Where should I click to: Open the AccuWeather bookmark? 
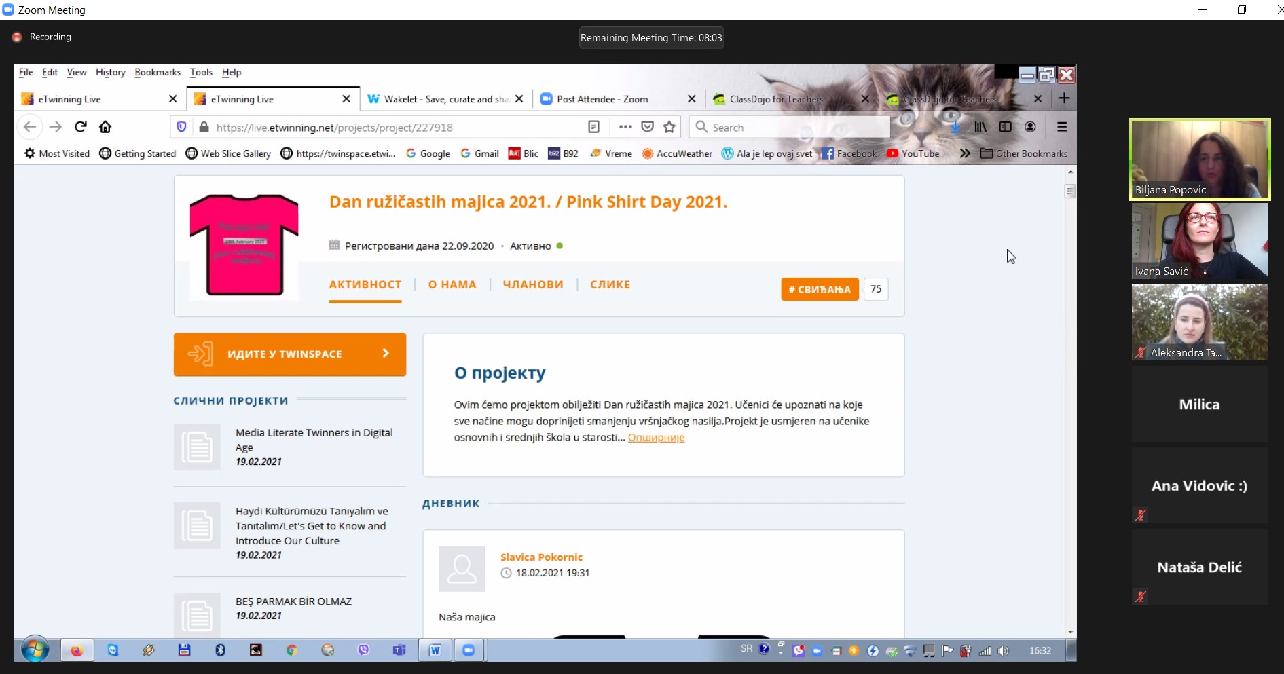pos(677,153)
